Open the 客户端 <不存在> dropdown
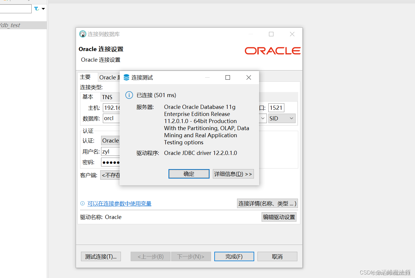Screen dimensions: 415x278 [110, 175]
